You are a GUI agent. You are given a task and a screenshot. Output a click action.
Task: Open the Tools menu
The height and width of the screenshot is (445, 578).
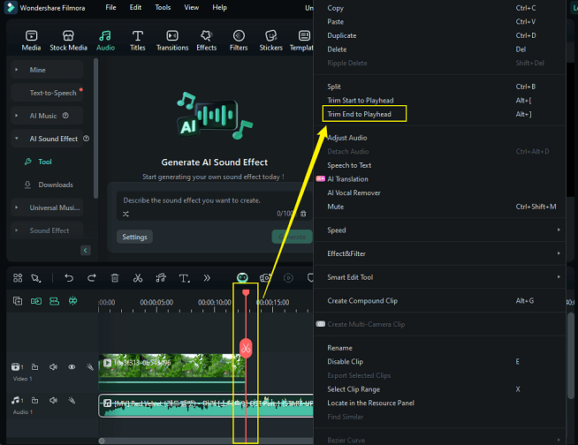[x=163, y=7]
